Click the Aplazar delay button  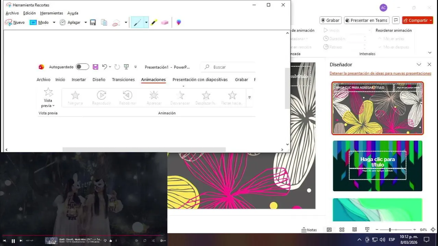(x=70, y=23)
